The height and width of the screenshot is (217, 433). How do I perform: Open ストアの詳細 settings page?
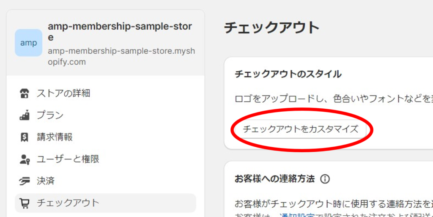63,93
